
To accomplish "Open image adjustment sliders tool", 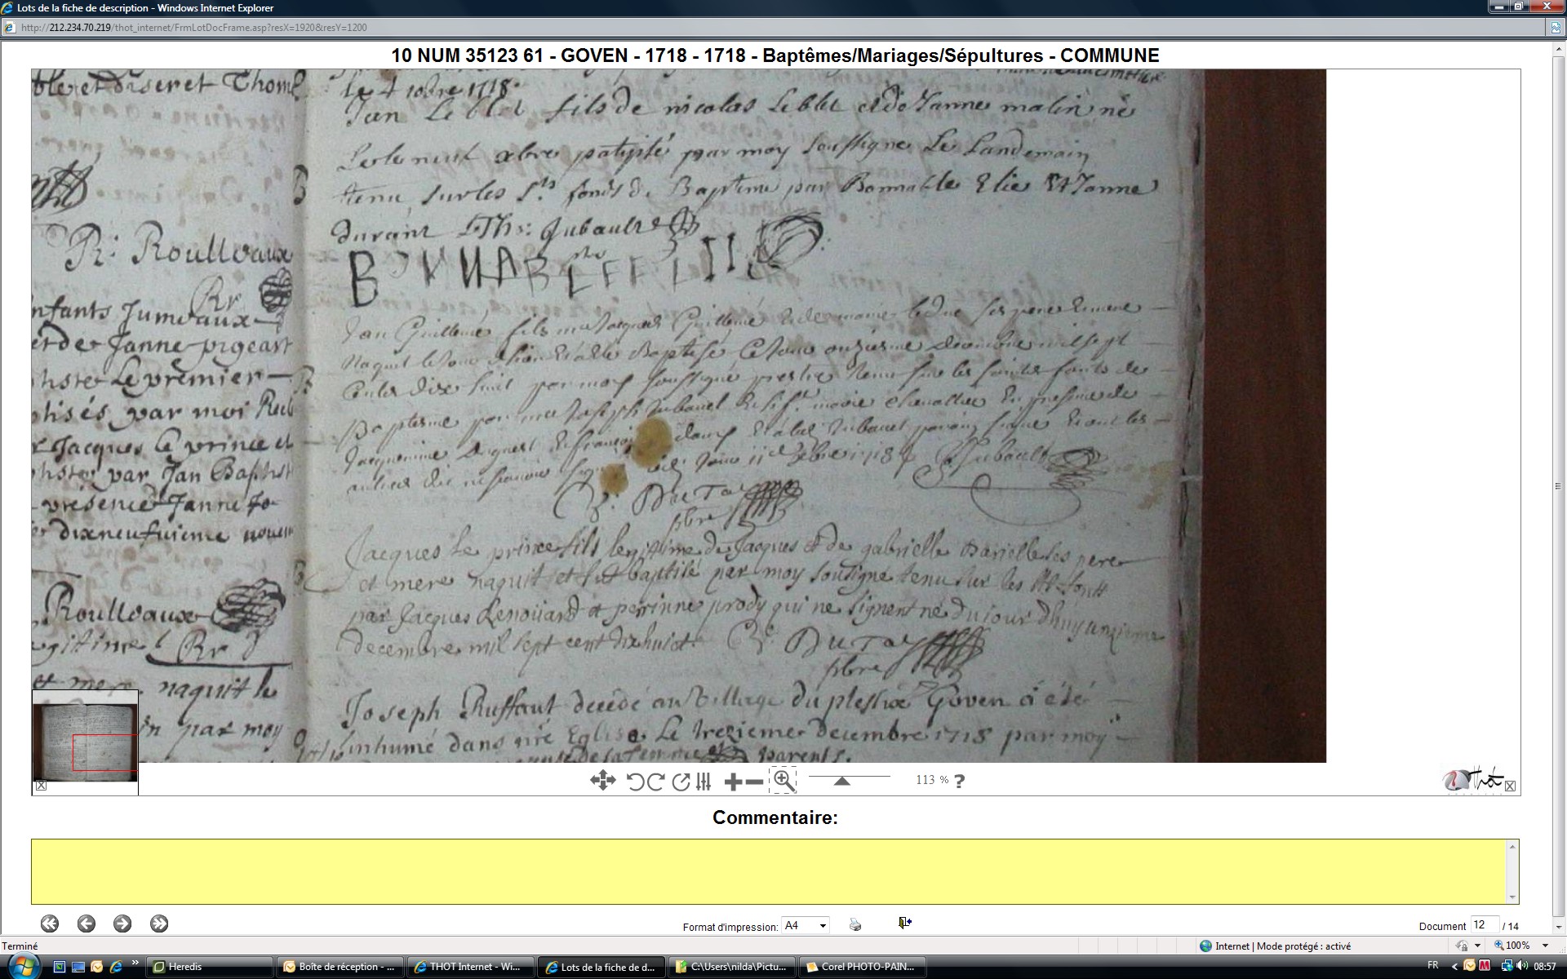I will pos(704,782).
